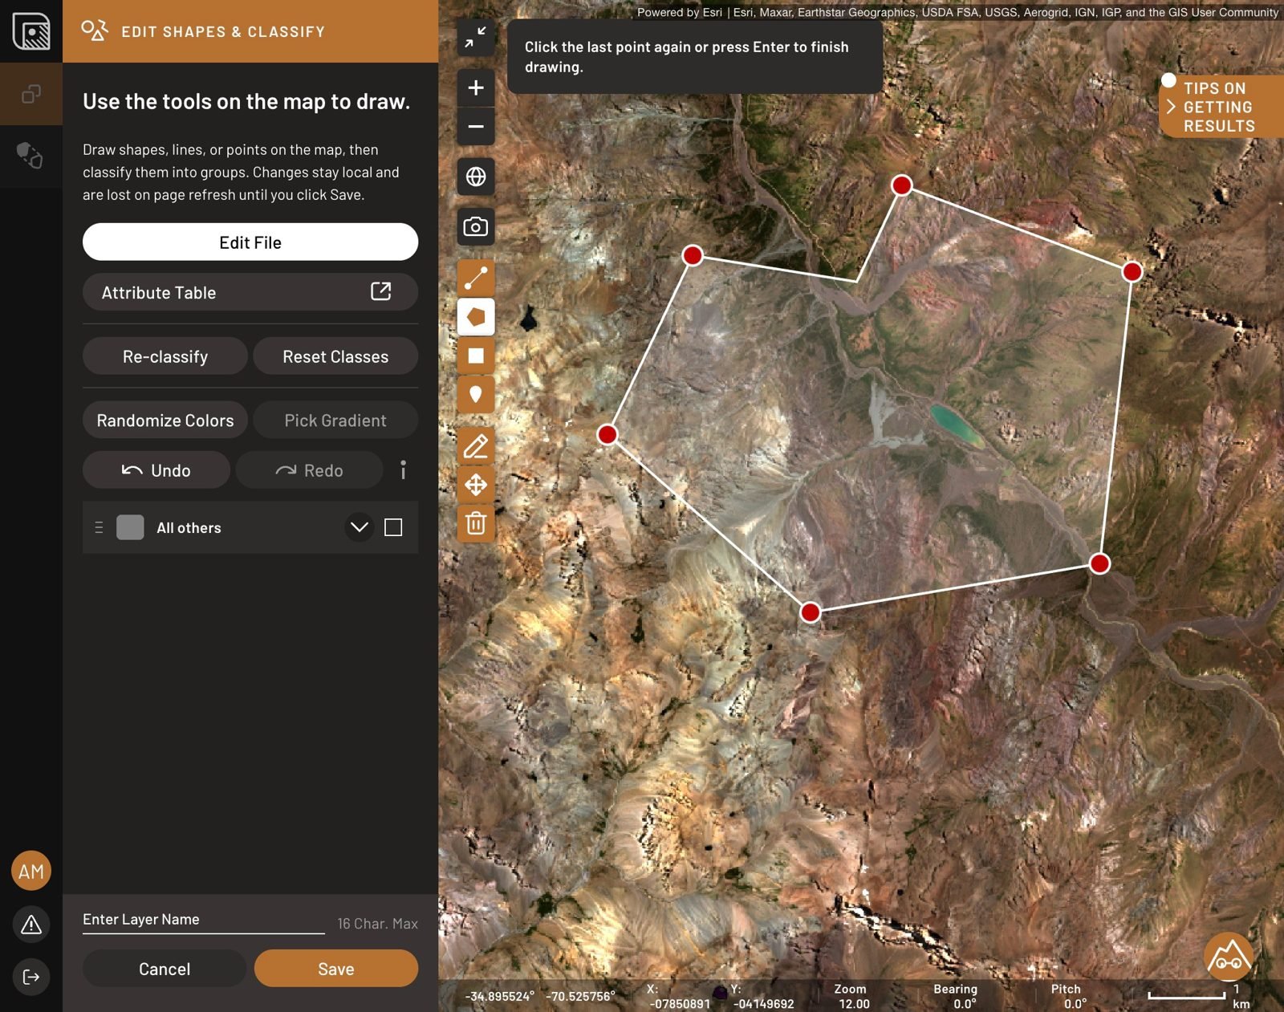
Task: Select the move shapes tool
Action: (476, 485)
